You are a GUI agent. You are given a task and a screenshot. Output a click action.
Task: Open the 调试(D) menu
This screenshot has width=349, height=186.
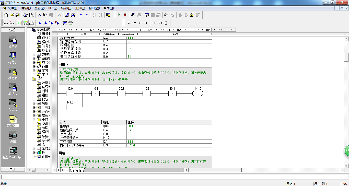point(66,8)
